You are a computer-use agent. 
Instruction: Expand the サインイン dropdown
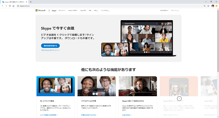[x=175, y=11]
